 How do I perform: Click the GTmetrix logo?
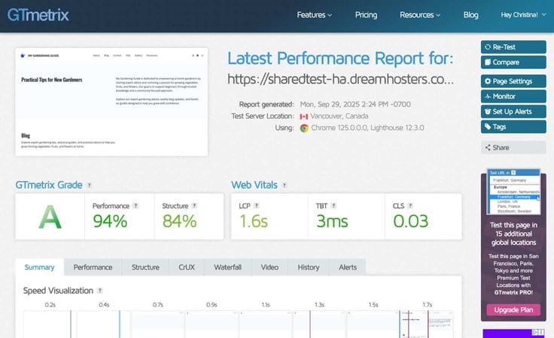coord(38,15)
